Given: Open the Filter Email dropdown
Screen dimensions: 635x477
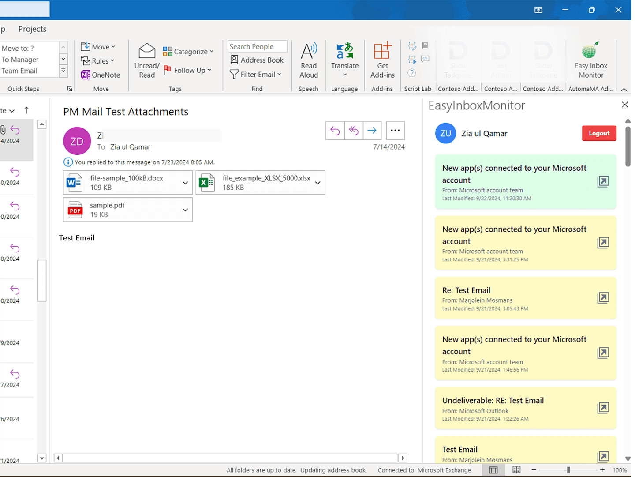Looking at the screenshot, I should pyautogui.click(x=256, y=75).
